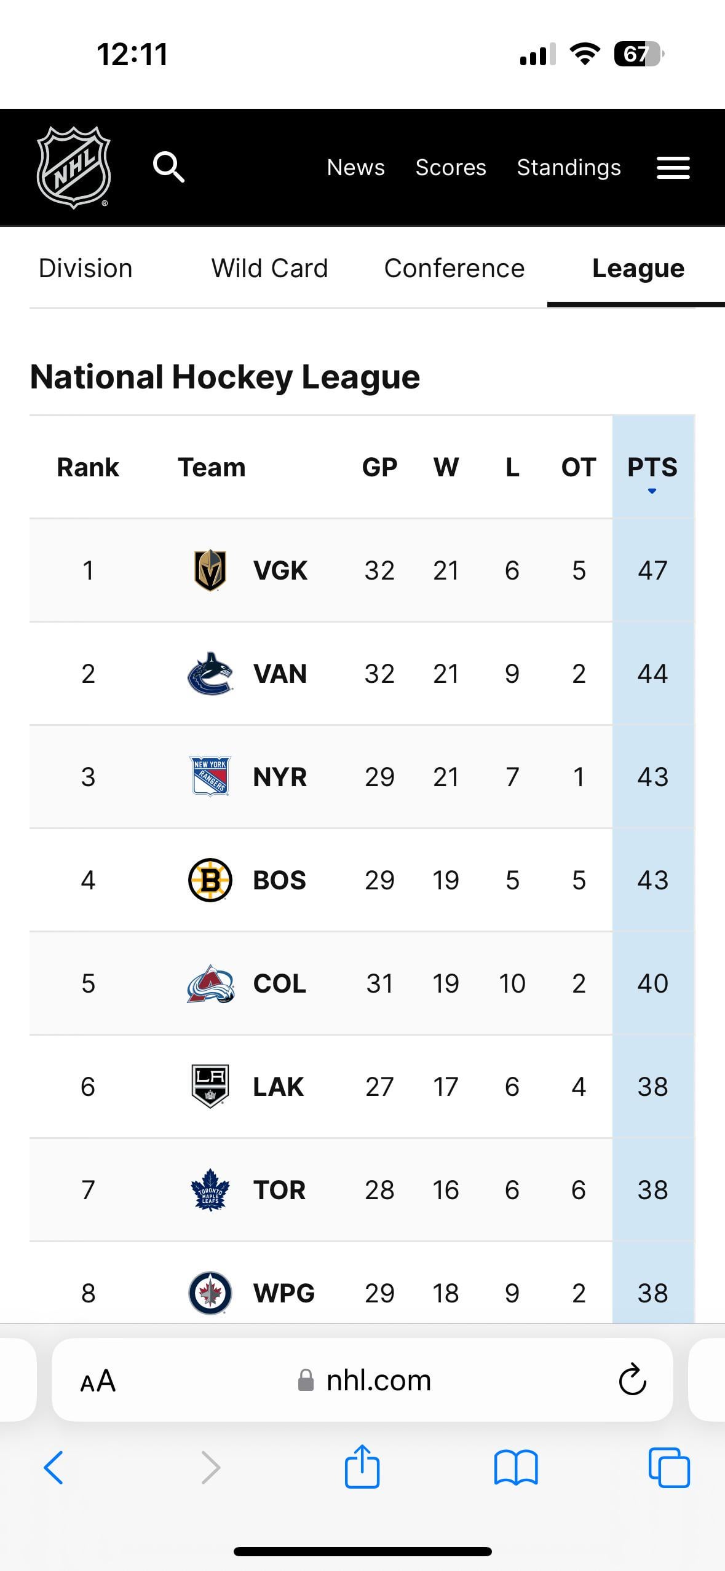Reload the page in address bar
The height and width of the screenshot is (1571, 725).
632,1380
